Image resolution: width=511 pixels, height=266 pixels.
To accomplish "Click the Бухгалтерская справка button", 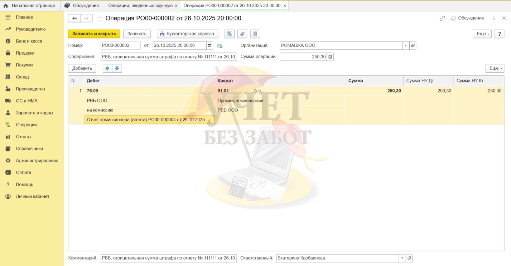I will [187, 34].
